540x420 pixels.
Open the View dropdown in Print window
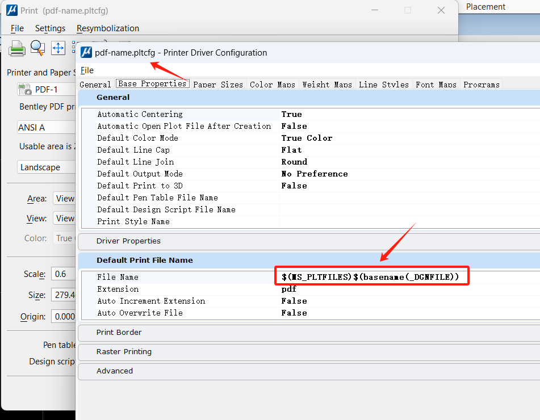(x=64, y=219)
